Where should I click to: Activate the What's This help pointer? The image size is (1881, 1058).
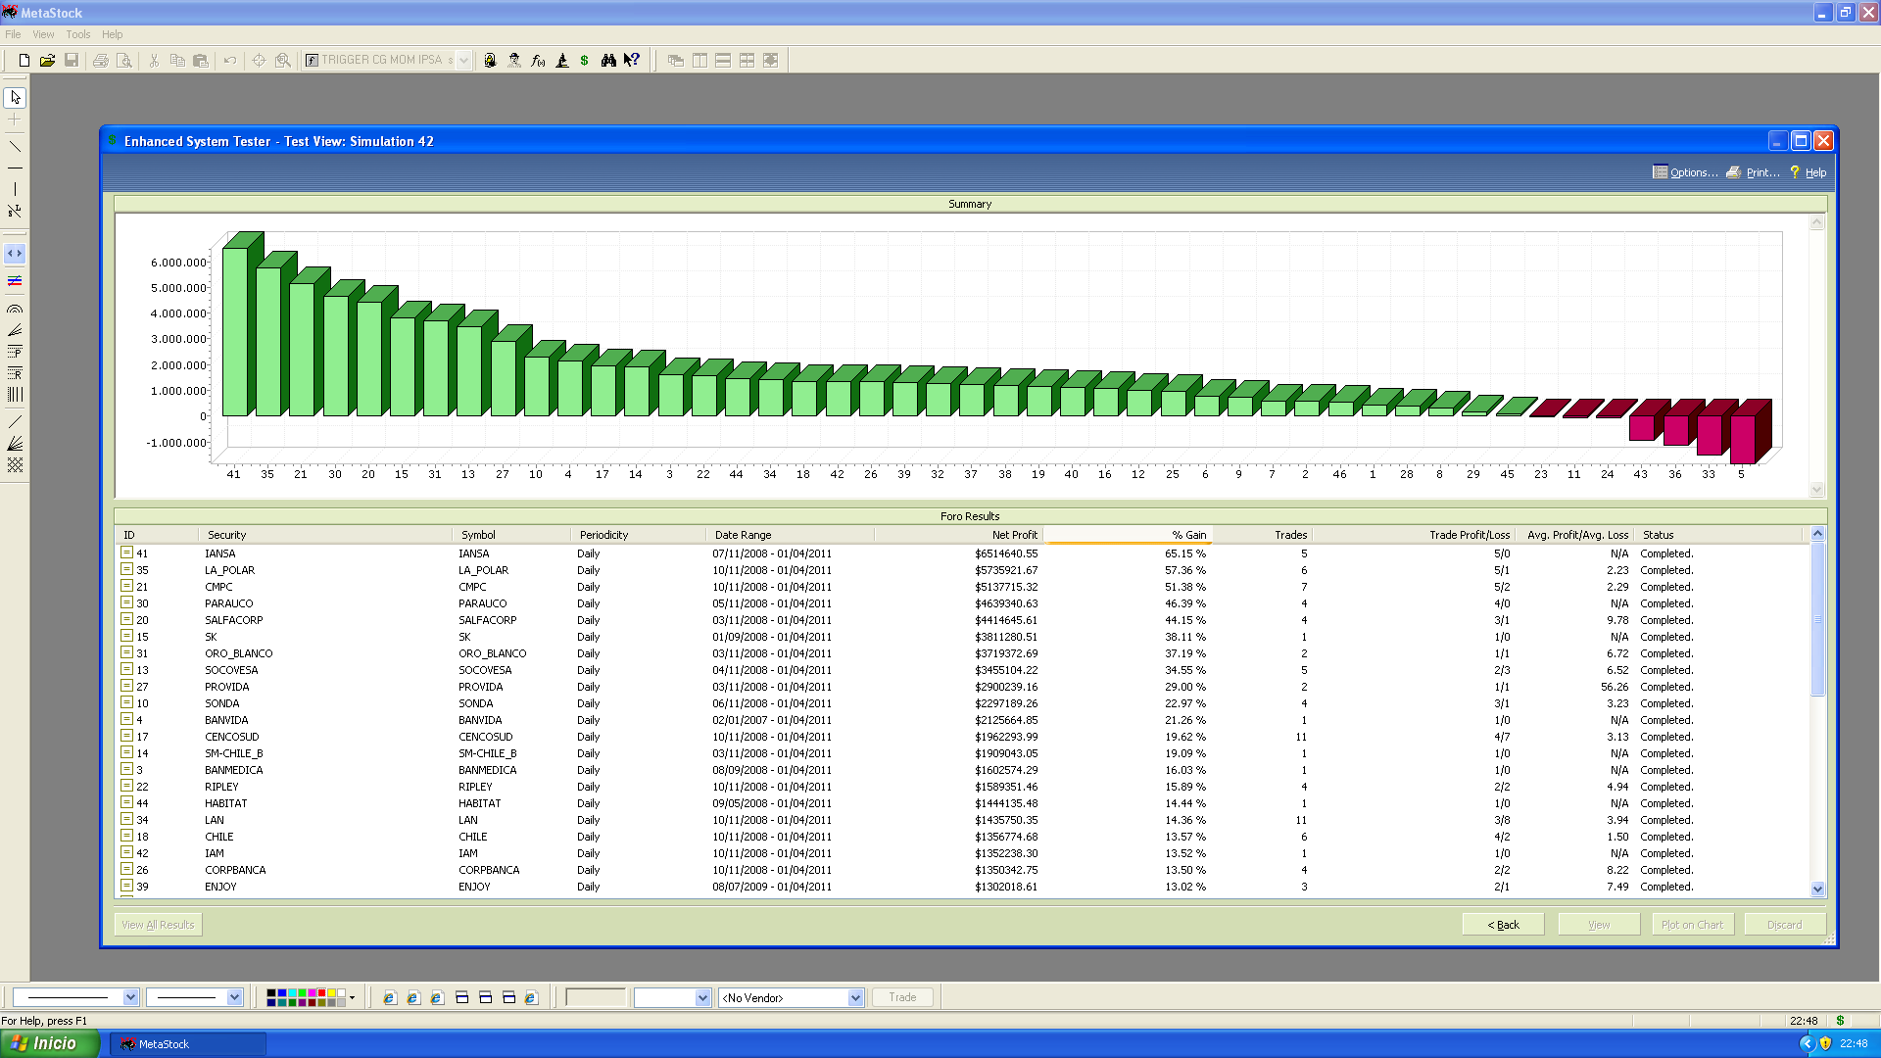click(632, 60)
